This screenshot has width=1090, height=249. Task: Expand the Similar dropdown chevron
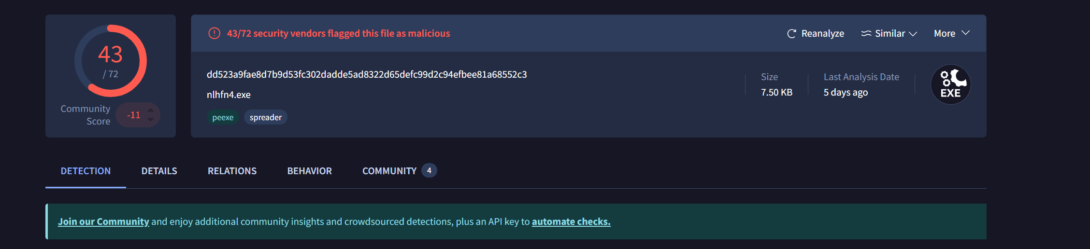[913, 34]
